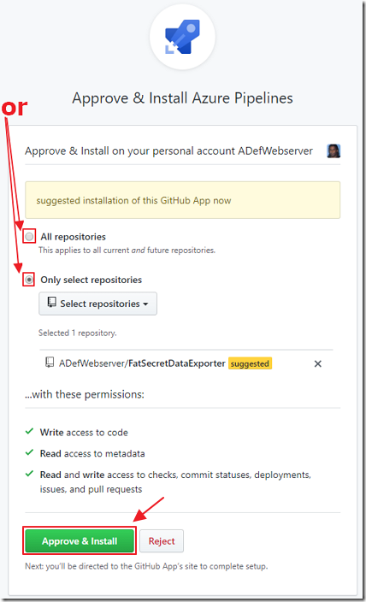The height and width of the screenshot is (602, 366).
Task: Select the Only select repositories option
Action: pos(29,280)
